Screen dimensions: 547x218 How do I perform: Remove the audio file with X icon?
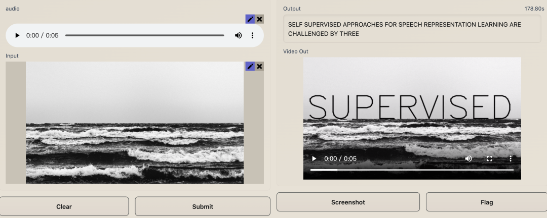point(259,19)
